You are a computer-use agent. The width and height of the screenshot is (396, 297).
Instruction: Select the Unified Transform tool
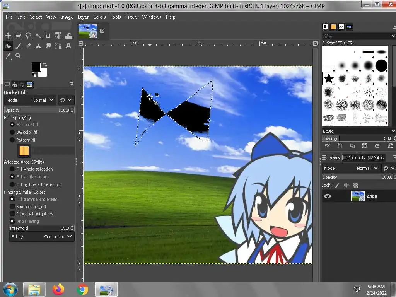tap(59, 36)
